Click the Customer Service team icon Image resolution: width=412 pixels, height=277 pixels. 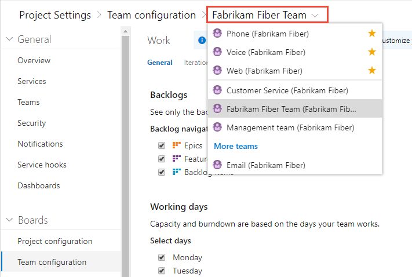217,90
